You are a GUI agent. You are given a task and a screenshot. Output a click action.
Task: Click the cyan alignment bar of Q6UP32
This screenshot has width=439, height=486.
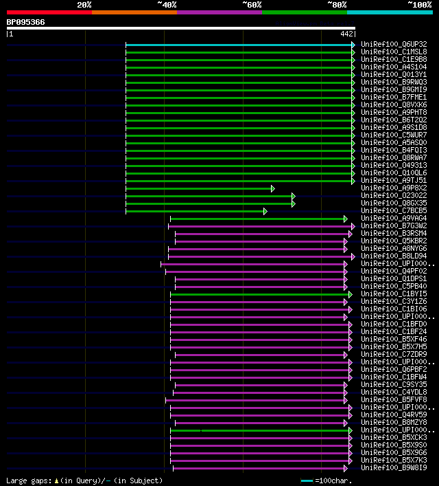click(239, 45)
